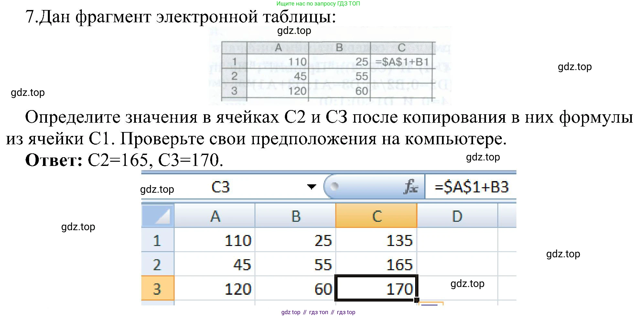Select column A header
637x317 pixels.
point(215,216)
